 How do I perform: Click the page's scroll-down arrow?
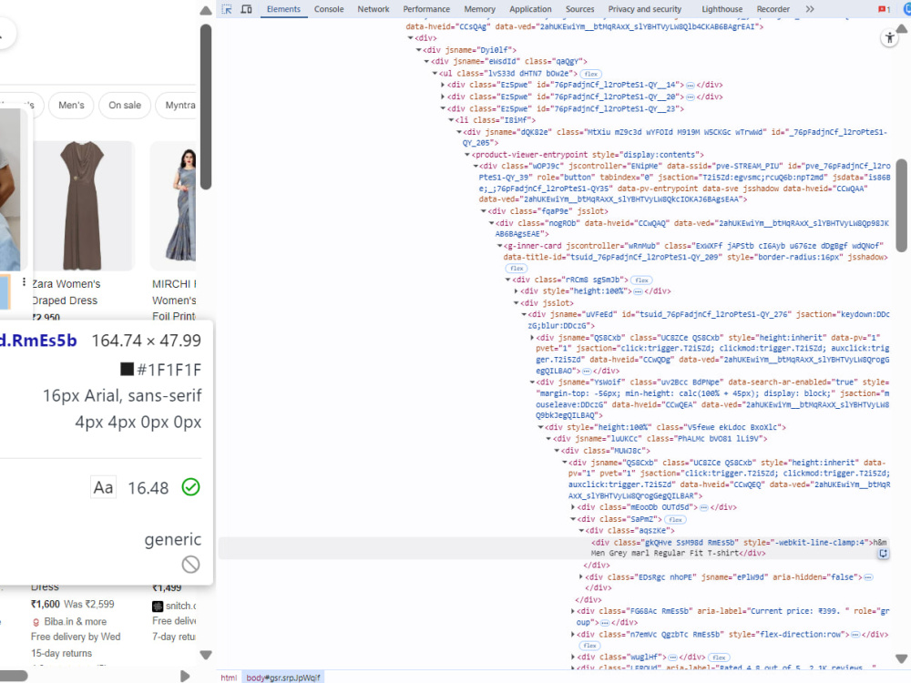click(x=206, y=655)
